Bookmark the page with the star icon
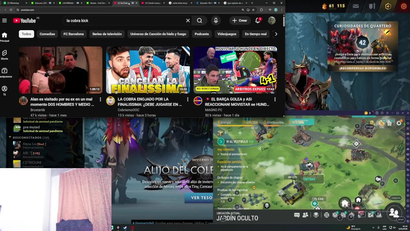Image resolution: width=410 pixels, height=231 pixels. (x=253, y=10)
